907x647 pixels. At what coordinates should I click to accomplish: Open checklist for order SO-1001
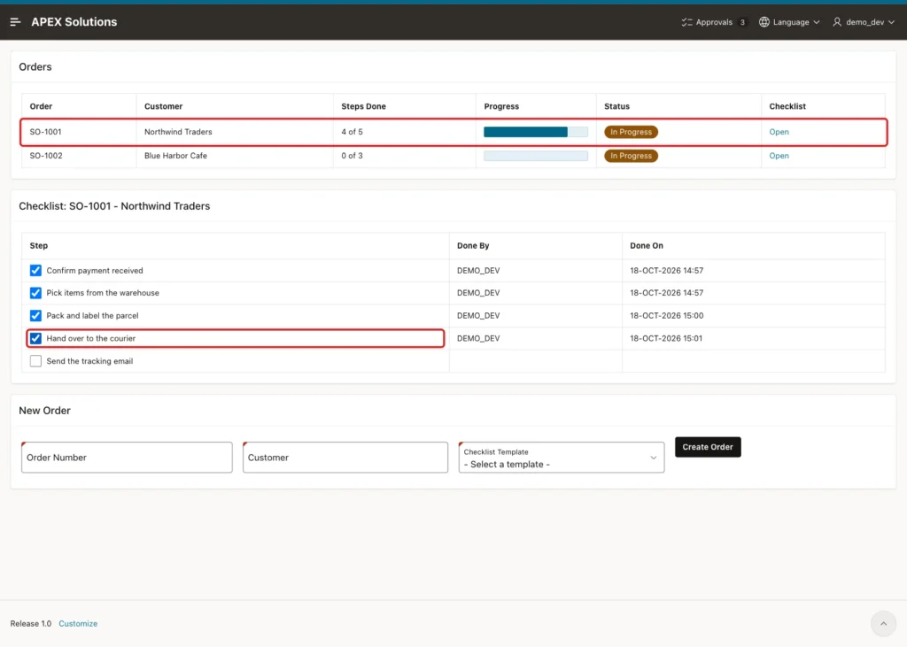pyautogui.click(x=779, y=132)
